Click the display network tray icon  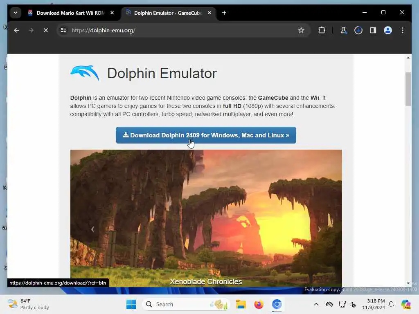342,304
